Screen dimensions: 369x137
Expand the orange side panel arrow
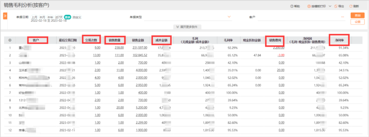click(5, 16)
